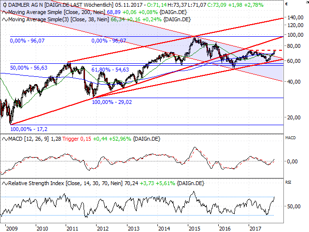Image resolution: width=309 pixels, height=232 pixels.
Task: Click the Moving Average 200 value 68,89
Action: pos(113,12)
